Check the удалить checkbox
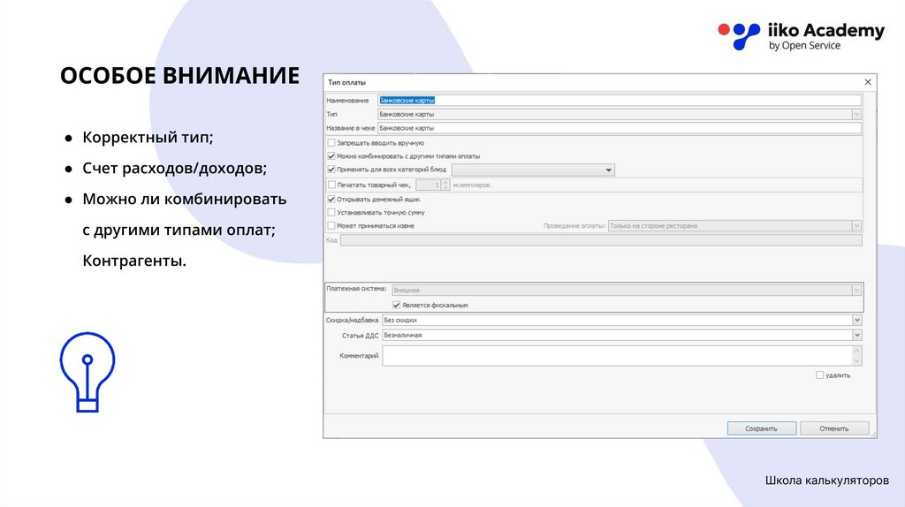 pos(819,375)
